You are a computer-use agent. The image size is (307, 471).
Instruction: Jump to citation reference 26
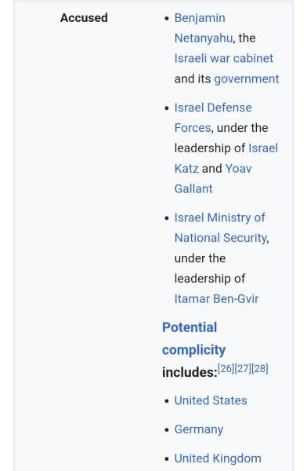[x=226, y=368]
